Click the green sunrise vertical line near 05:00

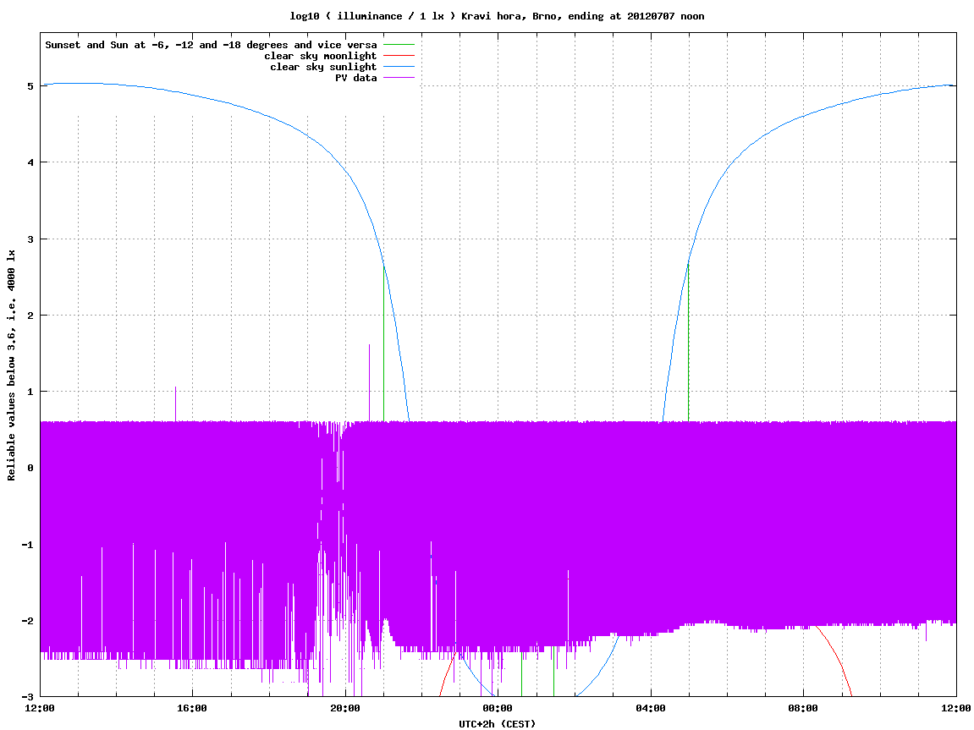click(688, 343)
